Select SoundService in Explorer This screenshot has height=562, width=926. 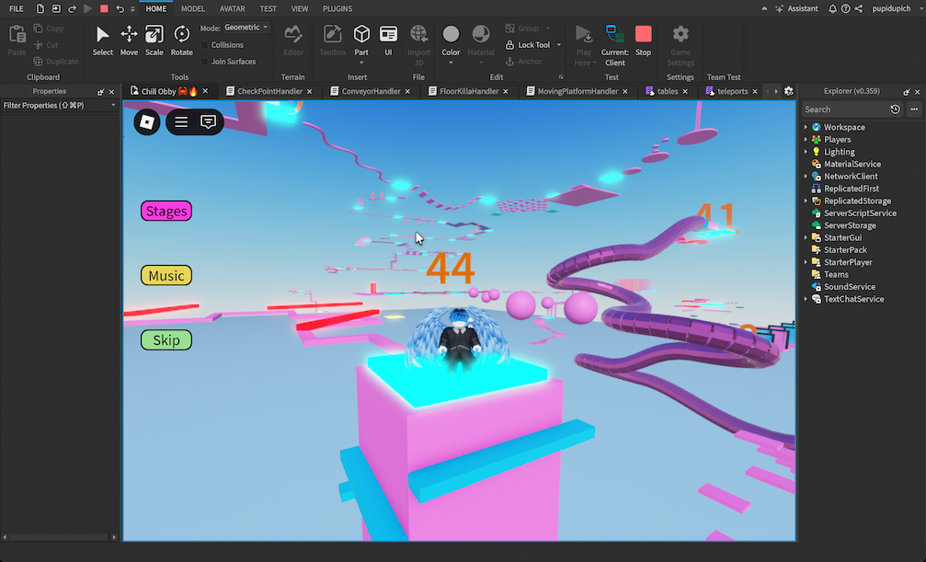point(850,287)
